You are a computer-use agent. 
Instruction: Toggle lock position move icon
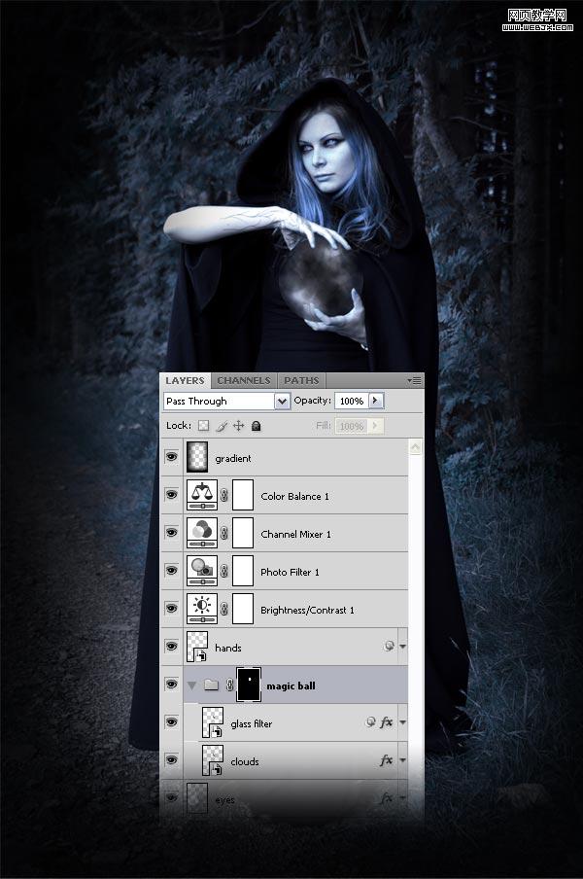pyautogui.click(x=239, y=426)
